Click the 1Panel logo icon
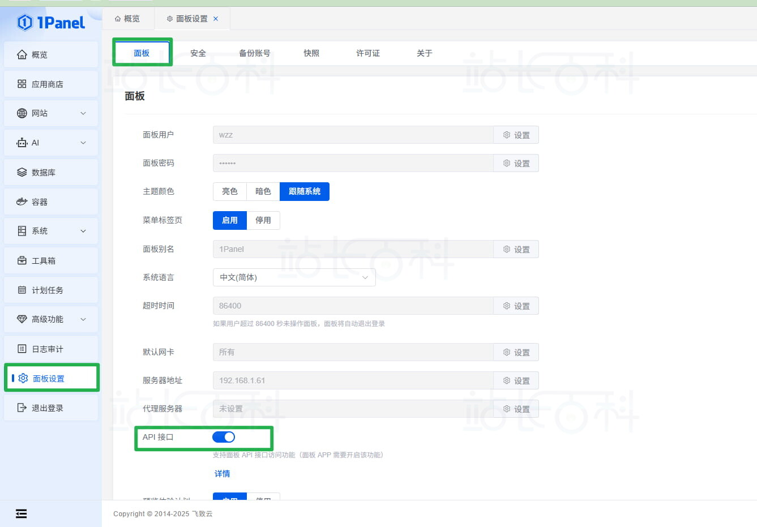 pos(25,23)
